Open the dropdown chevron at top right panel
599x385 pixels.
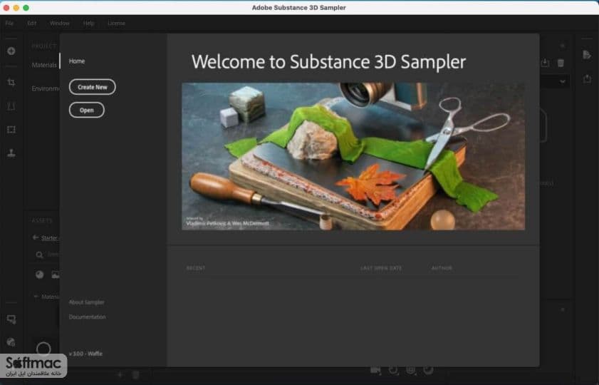(x=563, y=81)
